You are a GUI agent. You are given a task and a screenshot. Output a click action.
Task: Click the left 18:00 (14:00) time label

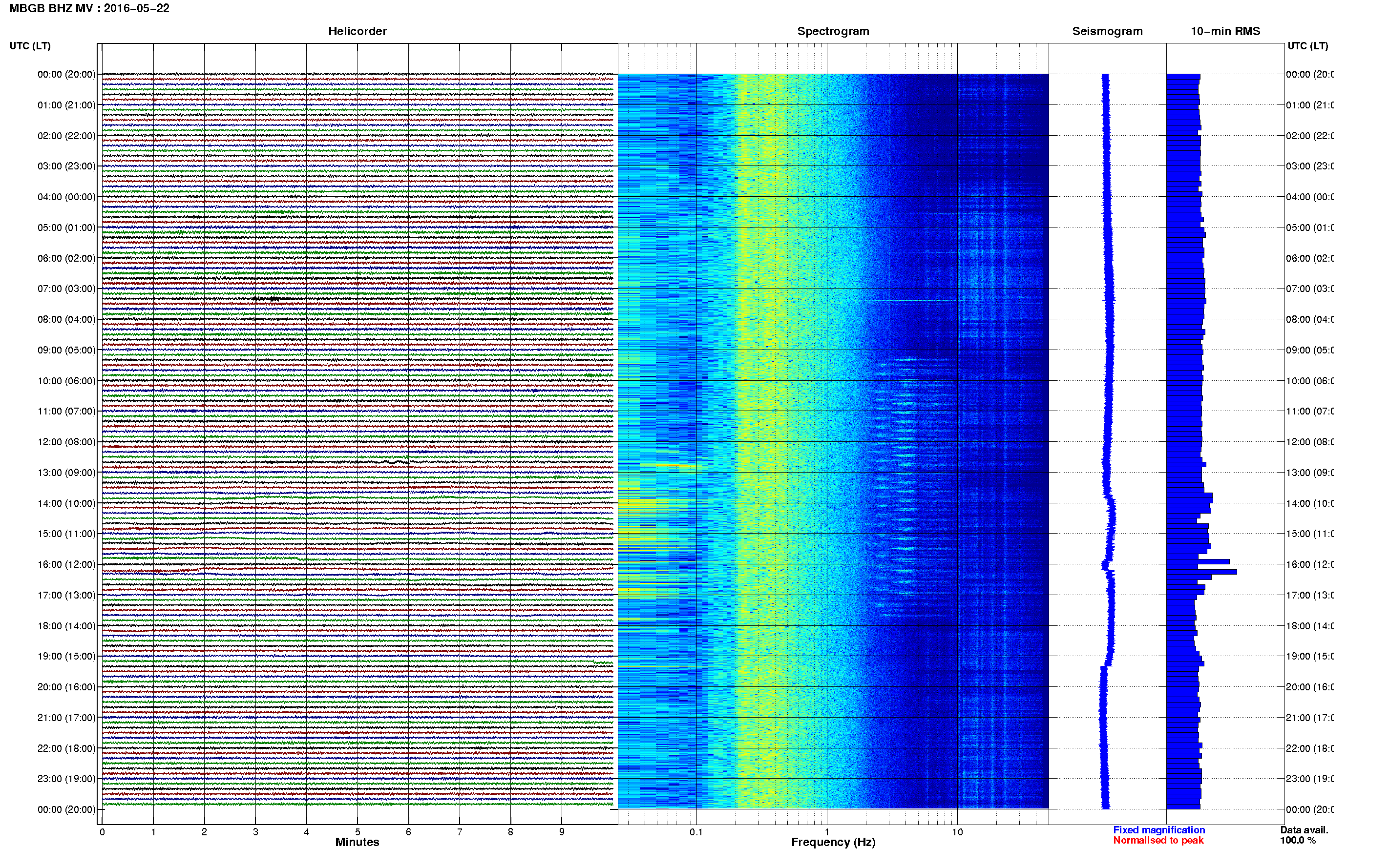tap(66, 626)
